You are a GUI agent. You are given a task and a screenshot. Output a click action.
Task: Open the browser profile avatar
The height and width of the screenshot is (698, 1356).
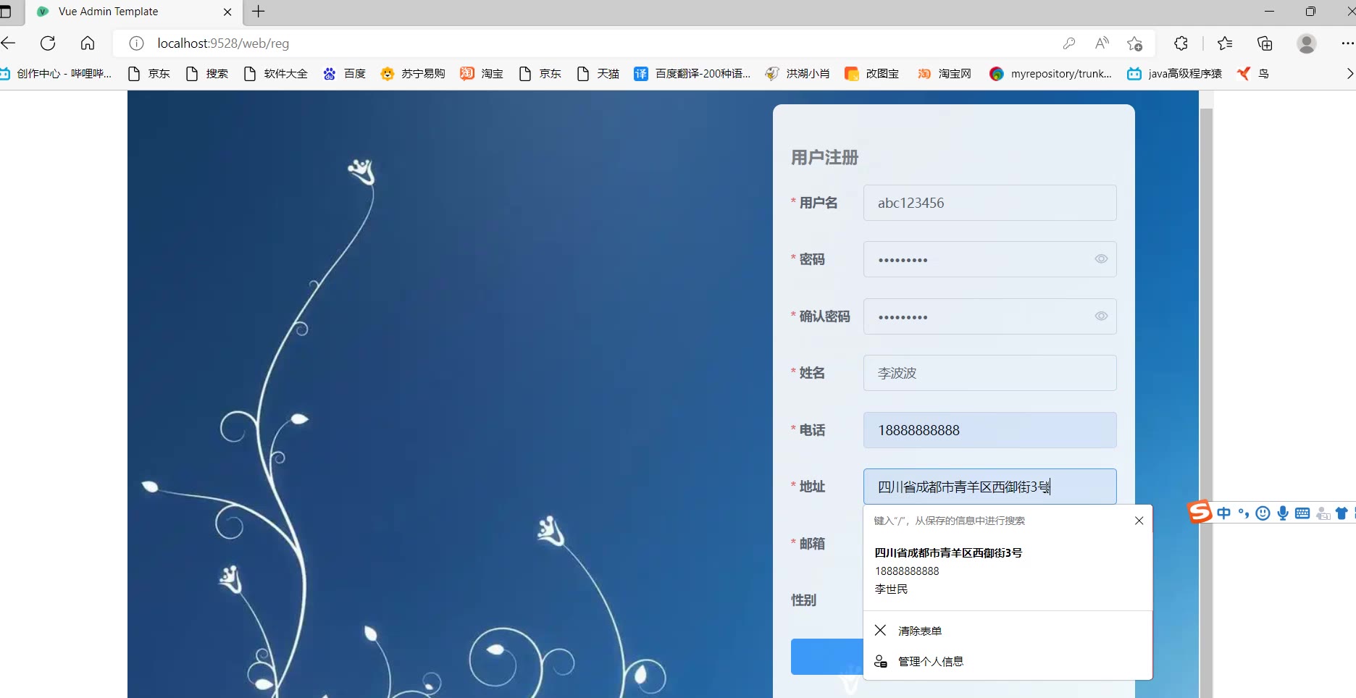[1307, 43]
